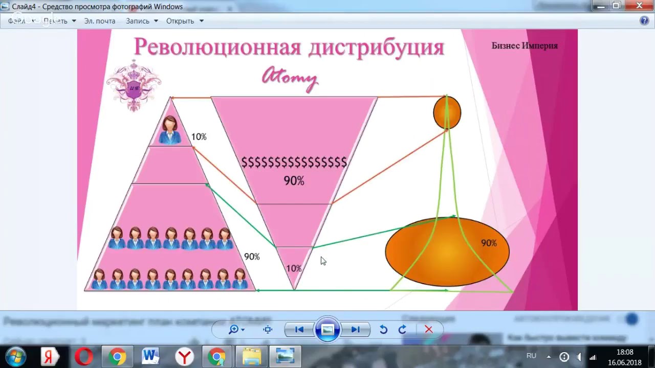This screenshot has width=655, height=368.
Task: Start the slideshow with center button
Action: 327,330
